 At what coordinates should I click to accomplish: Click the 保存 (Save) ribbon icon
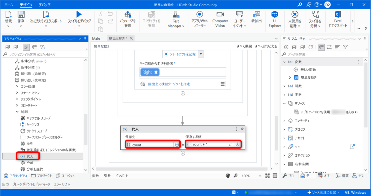point(21,15)
